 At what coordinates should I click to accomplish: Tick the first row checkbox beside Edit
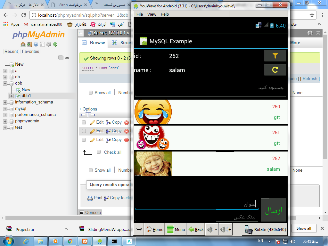point(84,122)
